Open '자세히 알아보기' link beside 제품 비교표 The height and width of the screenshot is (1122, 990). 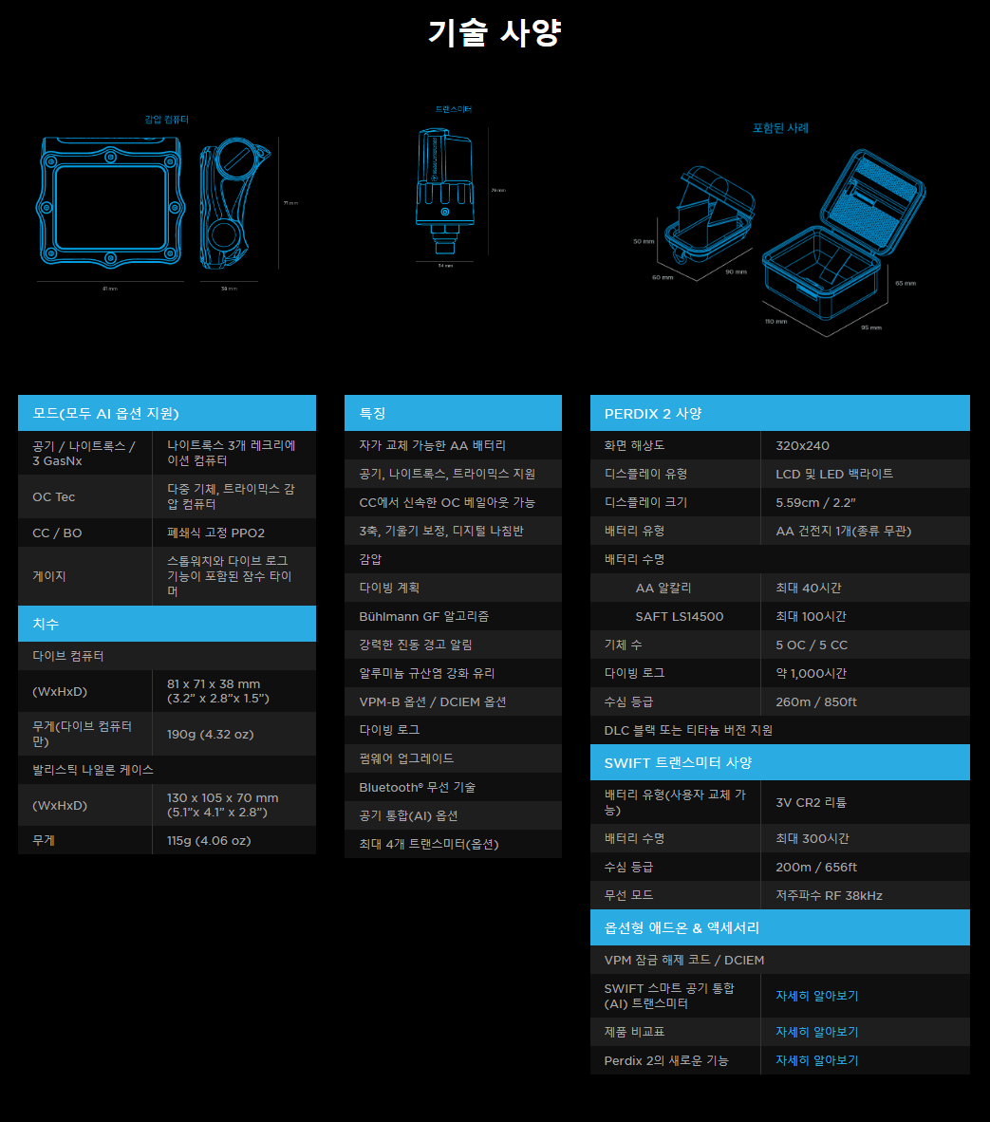[816, 1032]
